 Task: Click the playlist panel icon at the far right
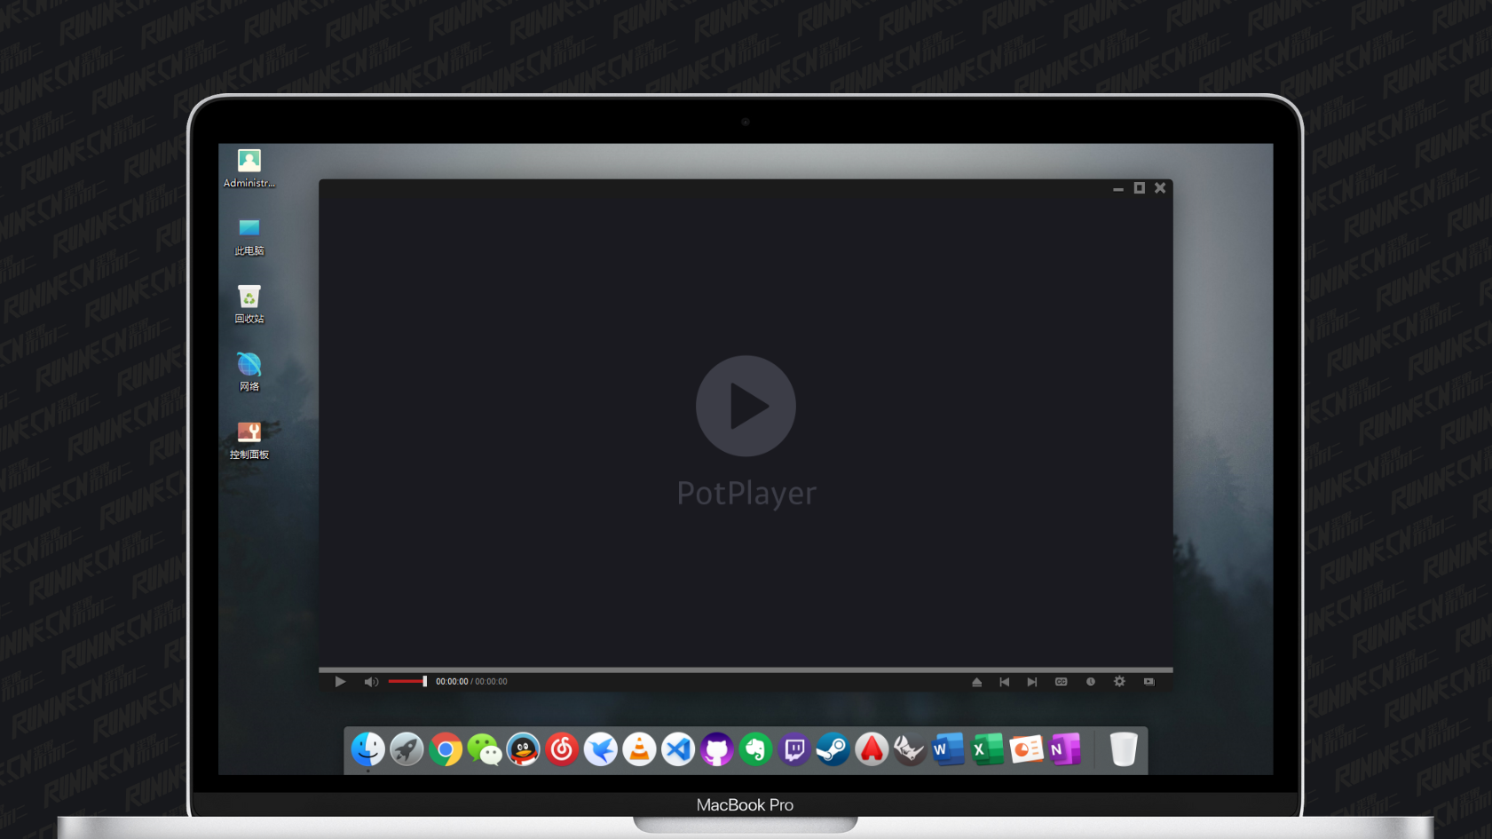tap(1149, 682)
